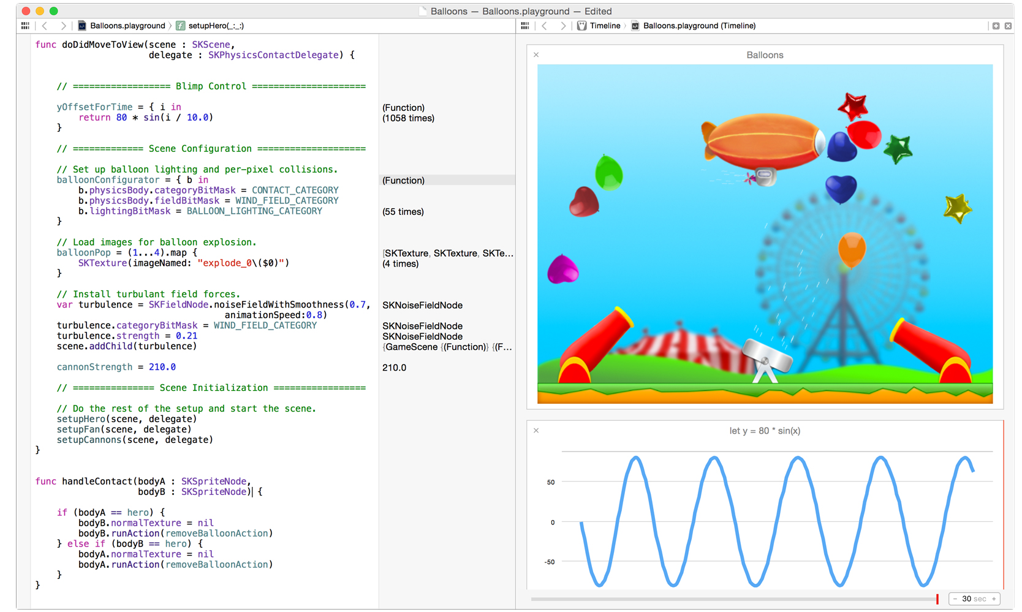Remove the sine graph from timeline

pos(536,431)
